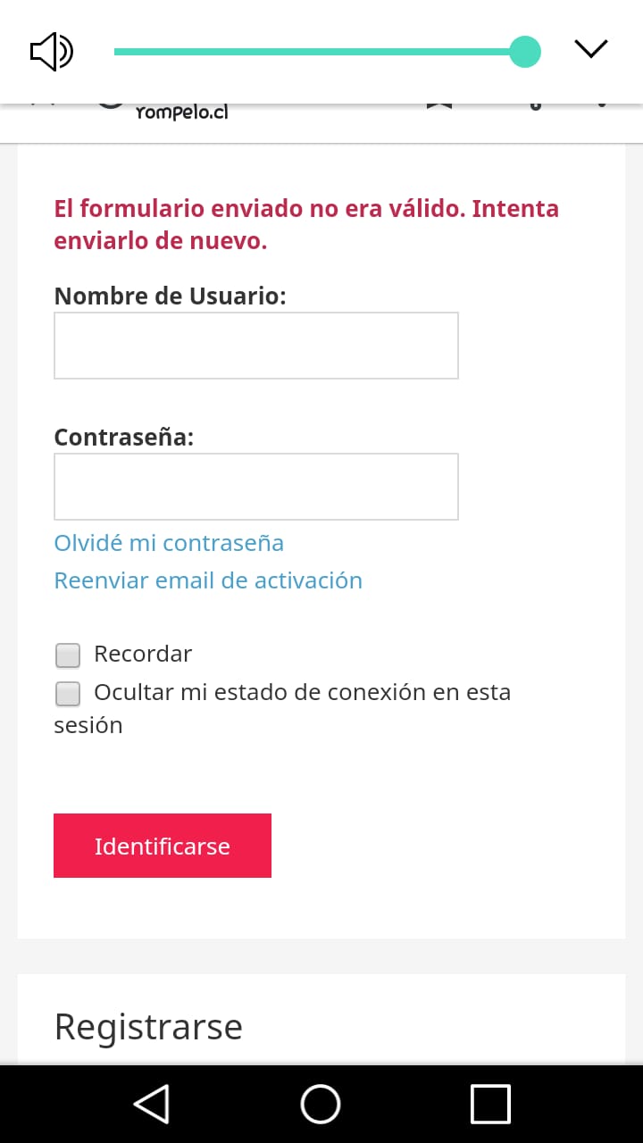The height and width of the screenshot is (1143, 643).
Task: Click Reenviar email de activación link
Action: (x=208, y=580)
